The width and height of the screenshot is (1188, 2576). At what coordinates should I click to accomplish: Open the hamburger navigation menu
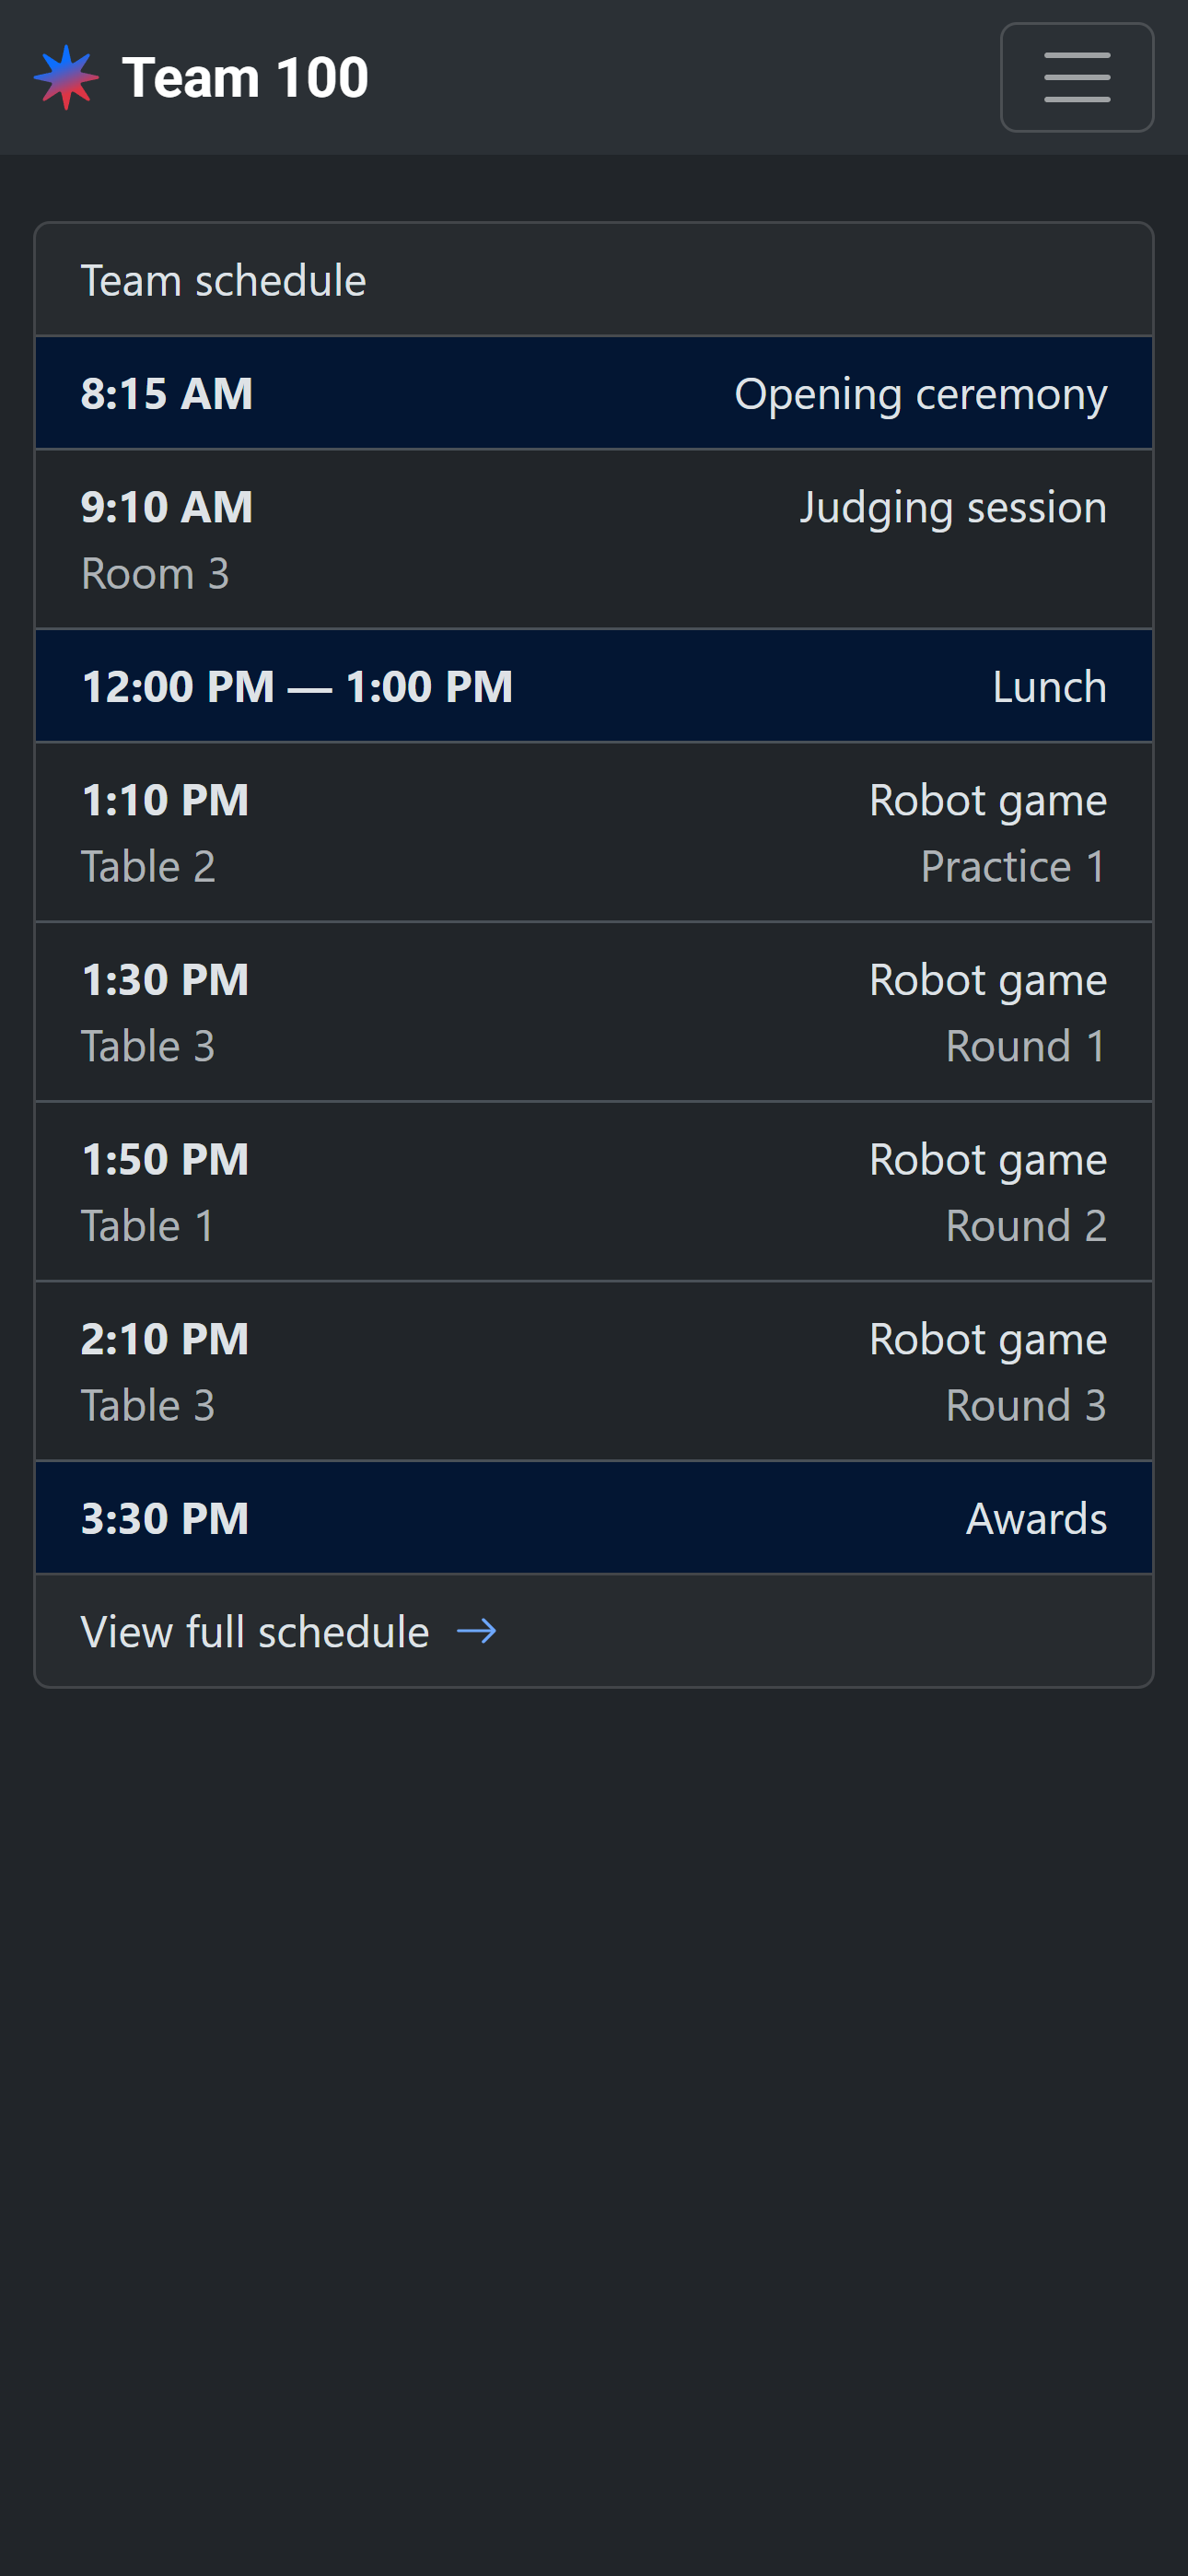1076,77
